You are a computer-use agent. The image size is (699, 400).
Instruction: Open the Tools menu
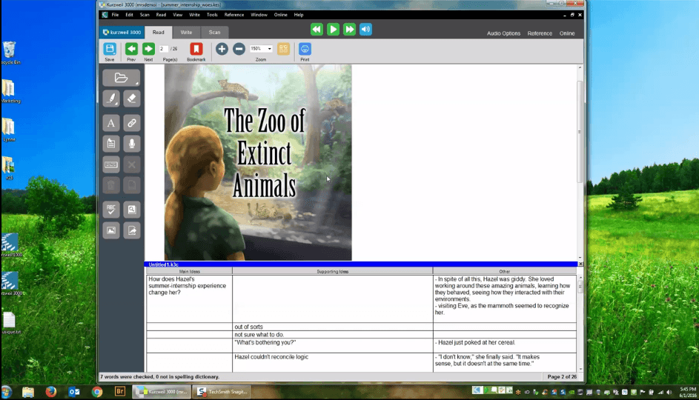(x=213, y=15)
